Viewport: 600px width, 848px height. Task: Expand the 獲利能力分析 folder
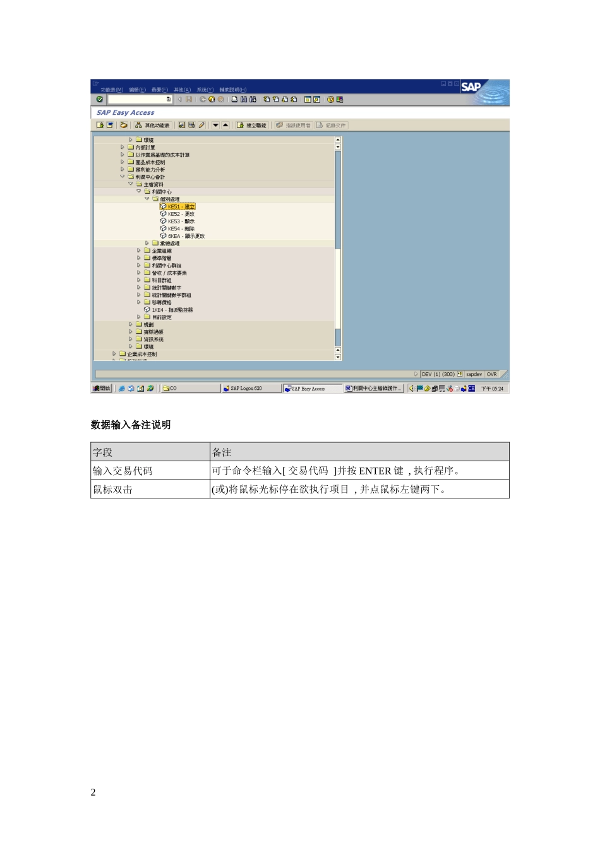pyautogui.click(x=123, y=169)
